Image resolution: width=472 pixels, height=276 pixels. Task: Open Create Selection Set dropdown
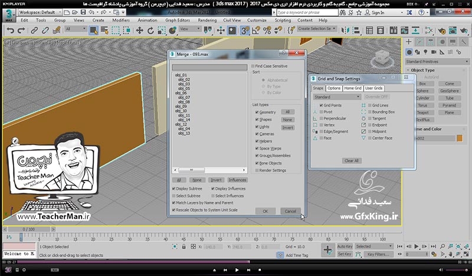click(x=316, y=28)
